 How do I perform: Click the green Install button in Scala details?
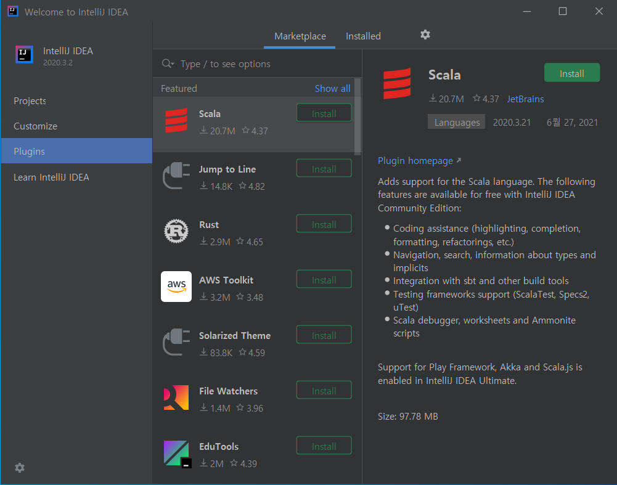(x=572, y=73)
